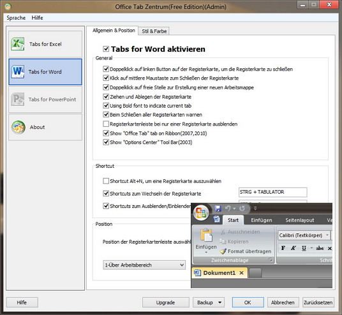Screen dimensions: 342x315
Task: Toggle Tabs for Word aktivieren checkbox
Action: 106,49
